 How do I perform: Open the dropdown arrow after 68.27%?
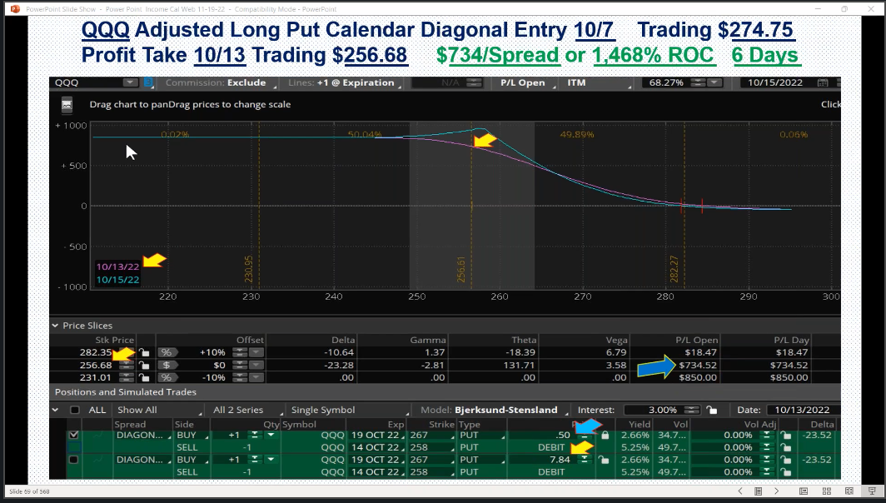tap(714, 82)
